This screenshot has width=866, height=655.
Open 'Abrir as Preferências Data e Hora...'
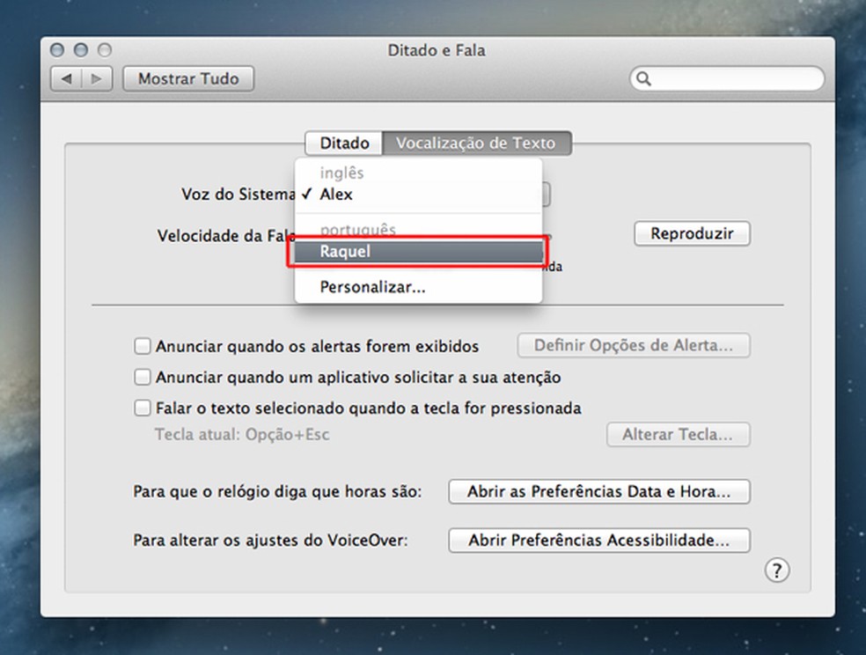click(x=598, y=491)
